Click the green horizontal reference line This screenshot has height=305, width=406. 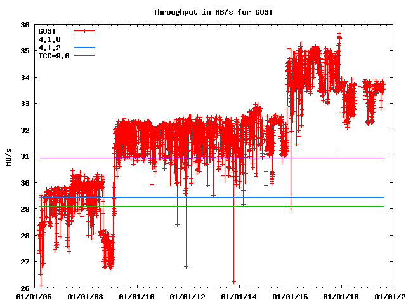[x=317, y=206]
